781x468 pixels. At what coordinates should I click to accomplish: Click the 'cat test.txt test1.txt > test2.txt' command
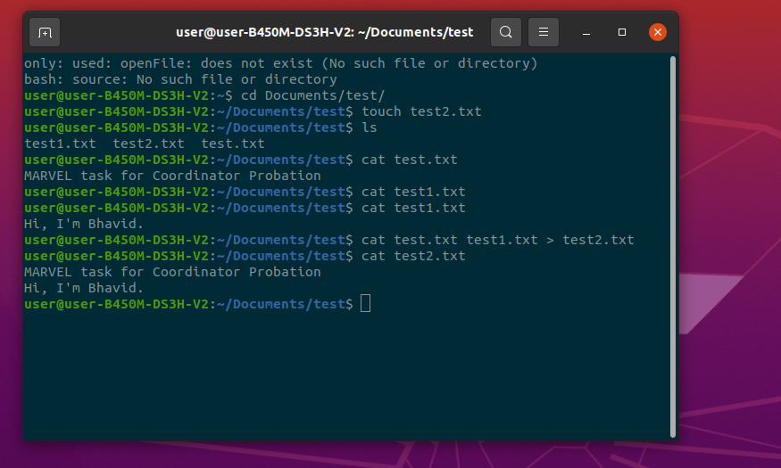(x=497, y=240)
